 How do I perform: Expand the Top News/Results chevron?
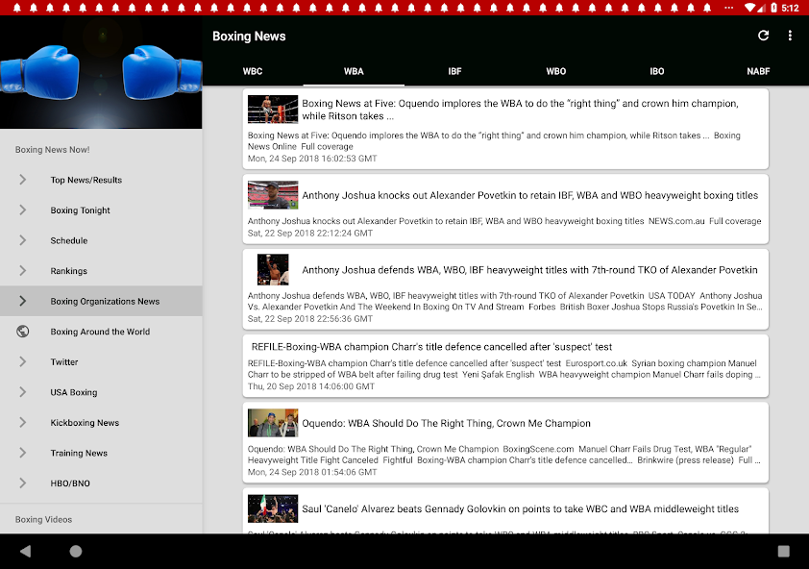point(23,180)
